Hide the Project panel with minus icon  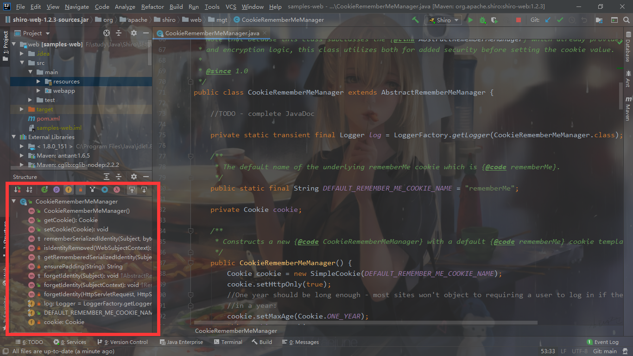(146, 33)
